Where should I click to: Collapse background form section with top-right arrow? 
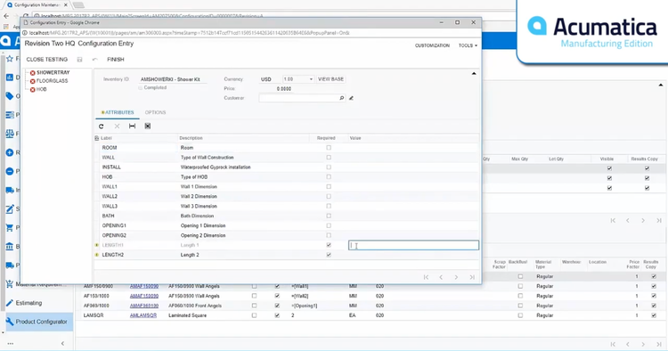tap(661, 86)
